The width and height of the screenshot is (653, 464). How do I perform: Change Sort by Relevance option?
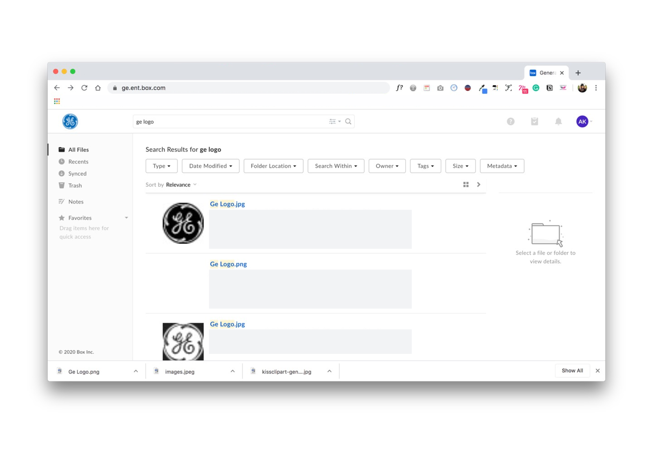(181, 185)
